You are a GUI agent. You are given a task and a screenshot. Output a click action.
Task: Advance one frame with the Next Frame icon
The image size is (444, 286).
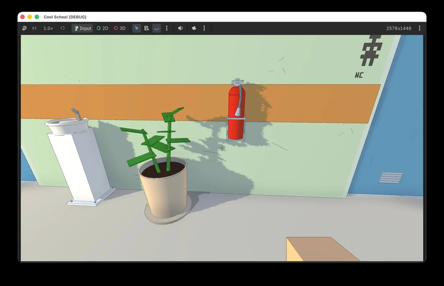point(34,28)
